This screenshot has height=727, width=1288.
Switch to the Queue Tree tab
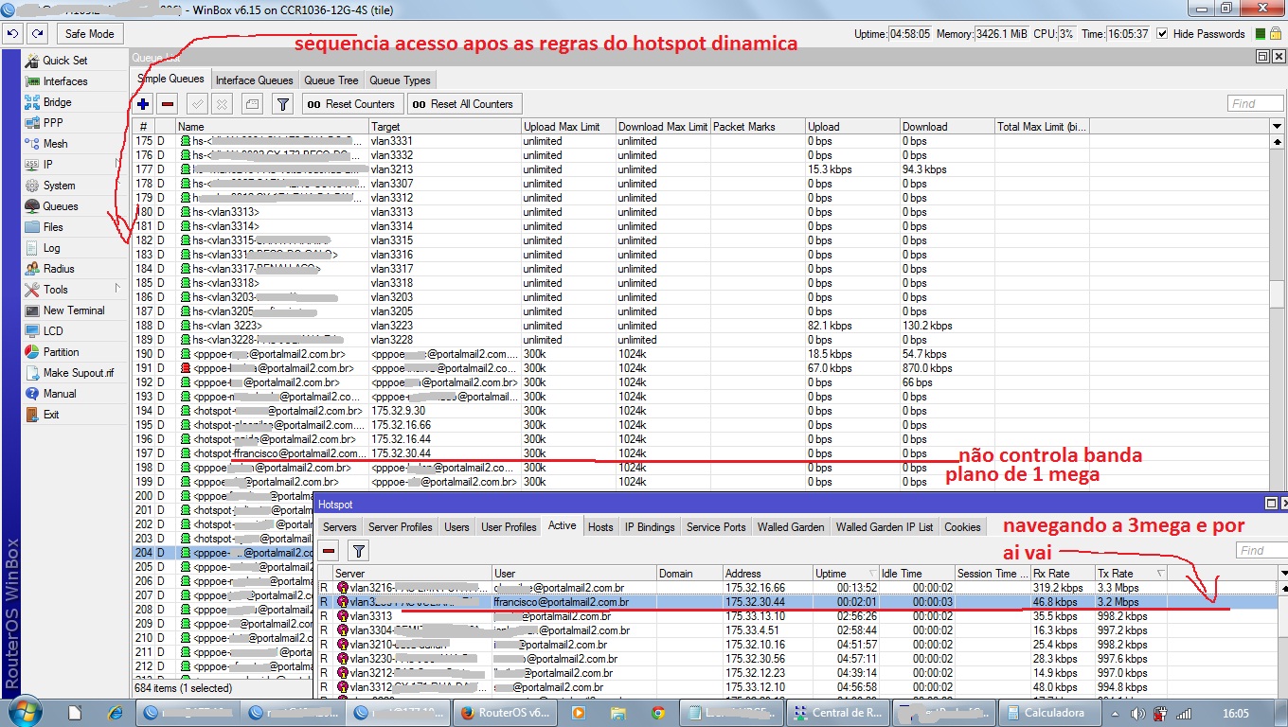(x=331, y=80)
